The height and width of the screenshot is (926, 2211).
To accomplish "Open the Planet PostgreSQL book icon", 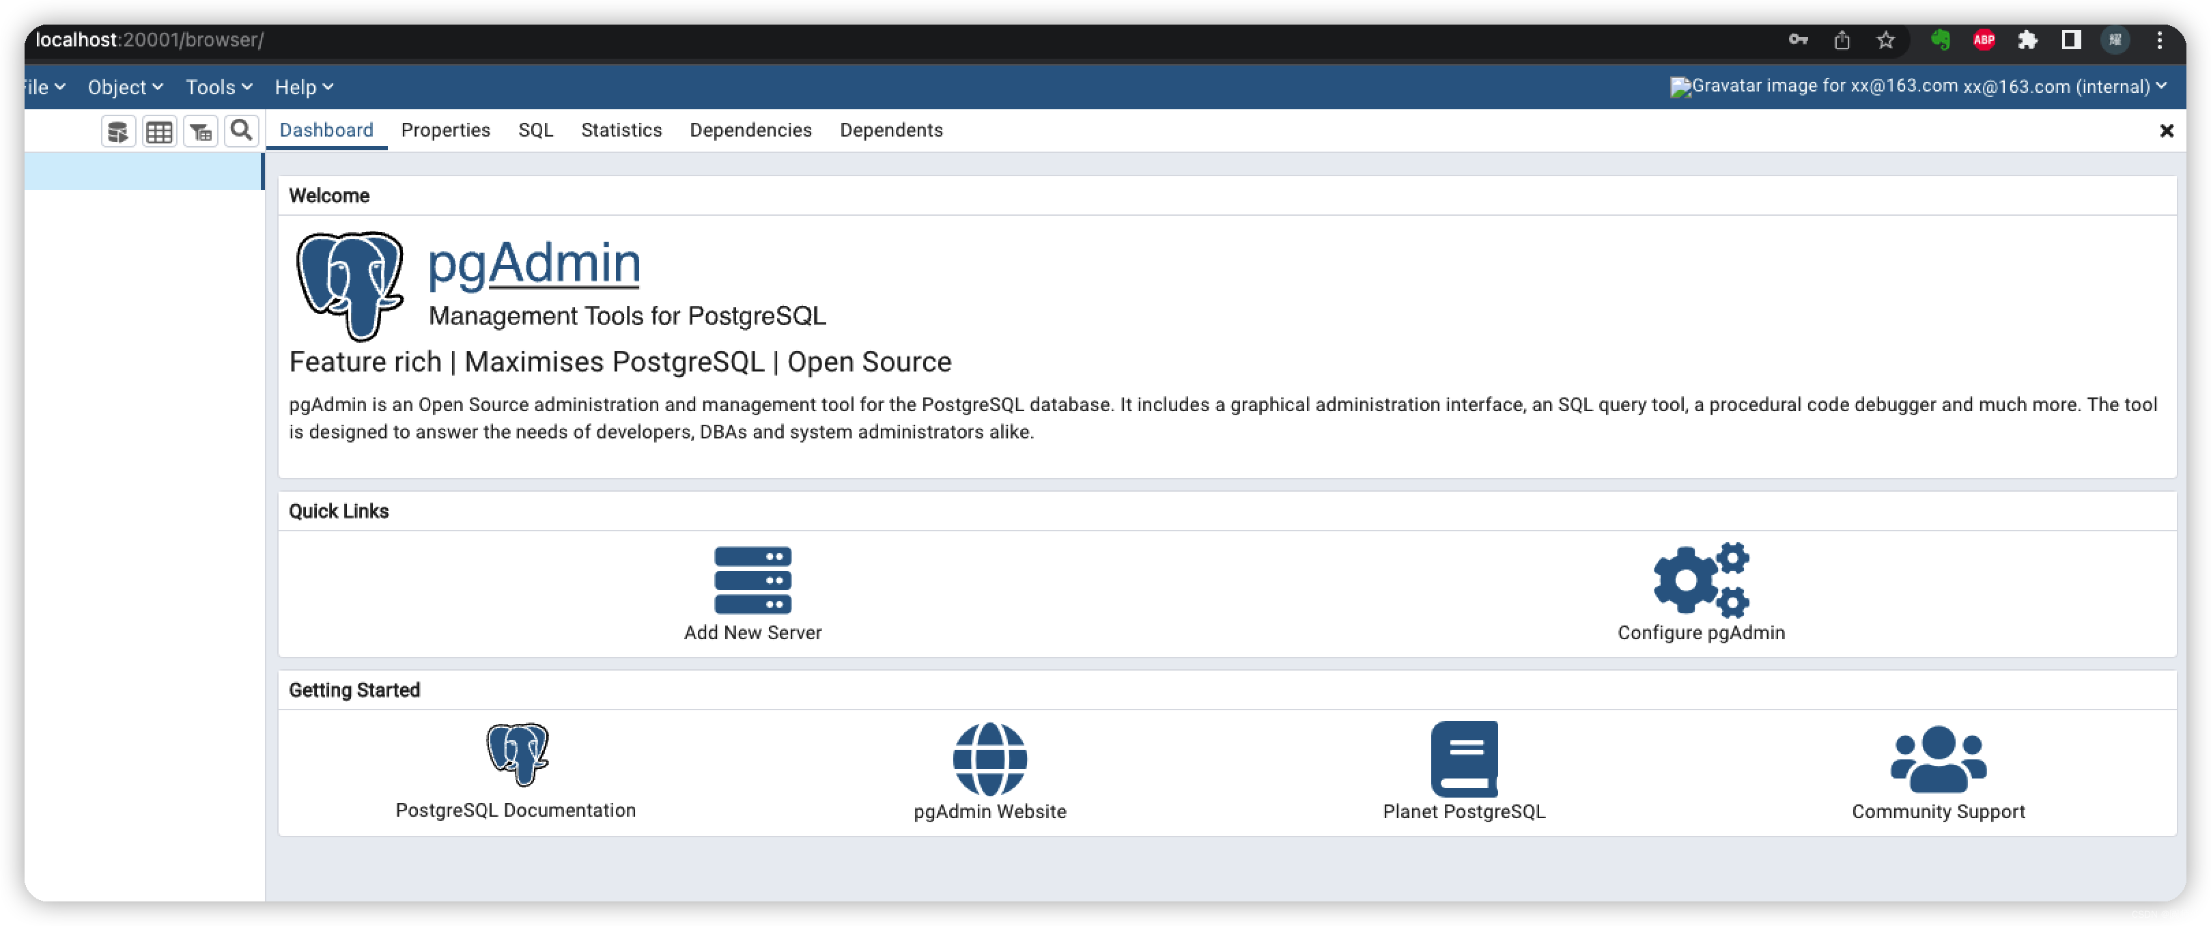I will pyautogui.click(x=1463, y=758).
